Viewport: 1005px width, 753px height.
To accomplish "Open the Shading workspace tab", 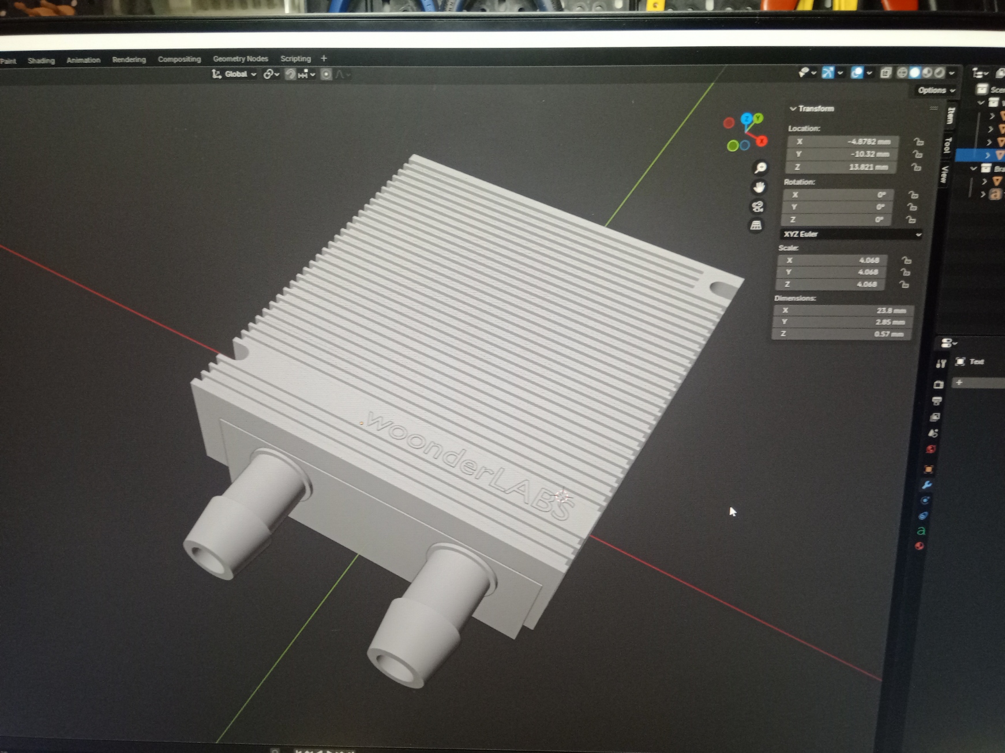I will coord(41,61).
